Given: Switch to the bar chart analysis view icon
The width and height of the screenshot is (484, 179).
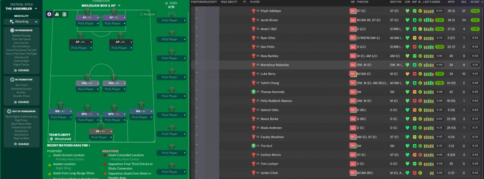Looking at the screenshot, I should [x=57, y=14].
